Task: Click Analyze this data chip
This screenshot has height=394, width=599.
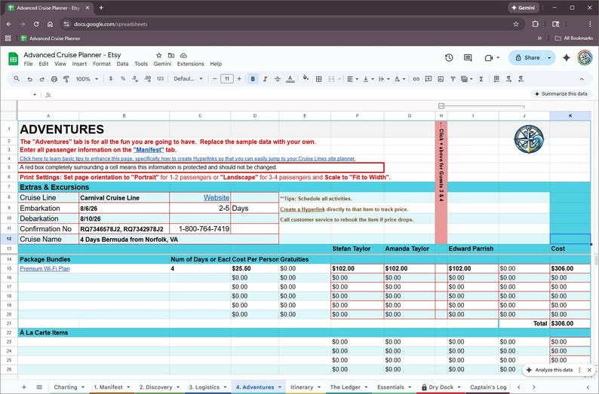Action: point(549,370)
